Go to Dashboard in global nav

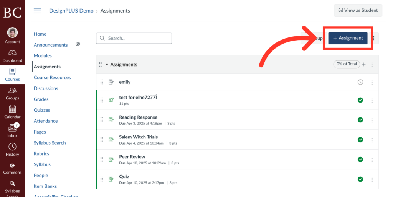tap(12, 56)
